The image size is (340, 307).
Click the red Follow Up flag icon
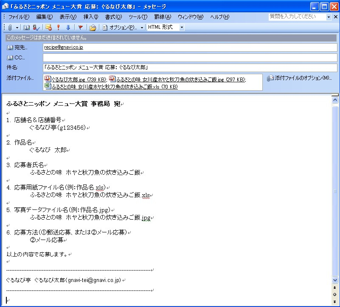(x=80, y=27)
